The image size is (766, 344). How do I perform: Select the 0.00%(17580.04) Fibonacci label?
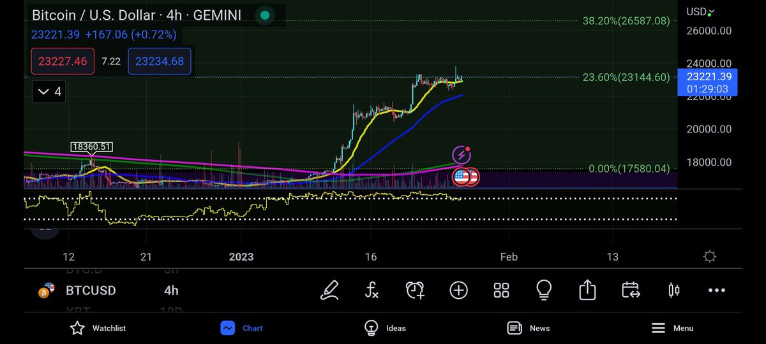pos(629,169)
